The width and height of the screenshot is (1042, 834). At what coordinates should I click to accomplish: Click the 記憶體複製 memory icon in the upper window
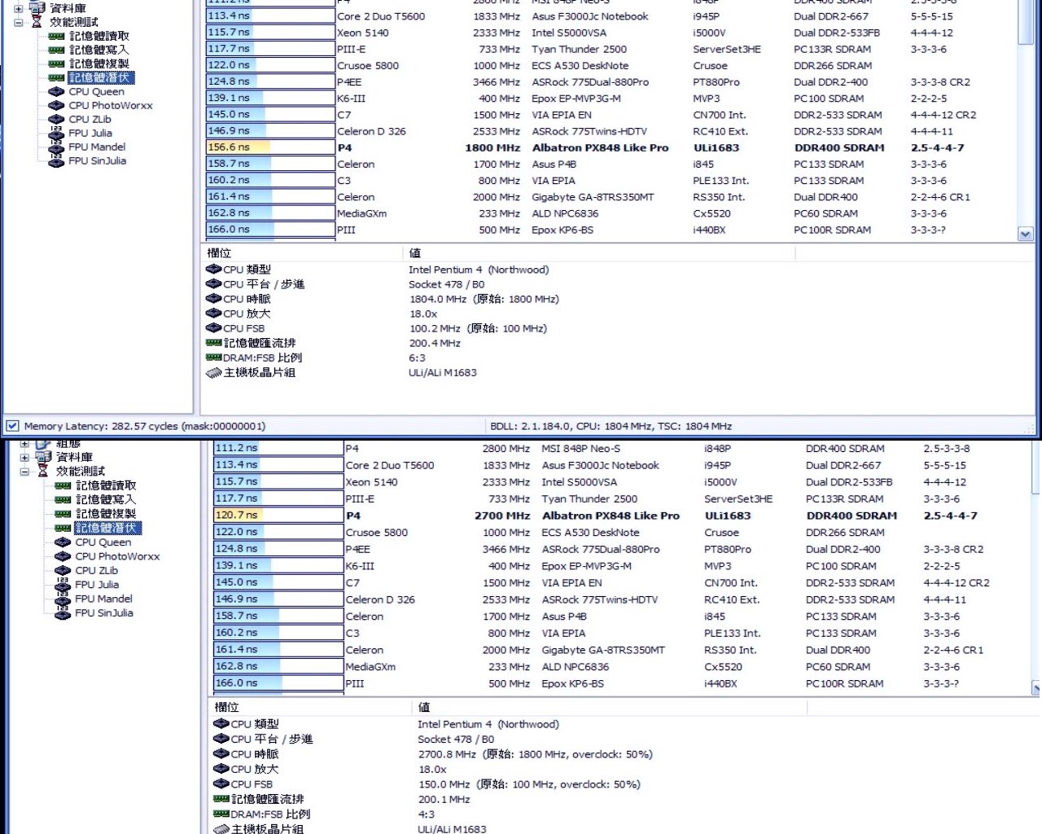pyautogui.click(x=56, y=64)
